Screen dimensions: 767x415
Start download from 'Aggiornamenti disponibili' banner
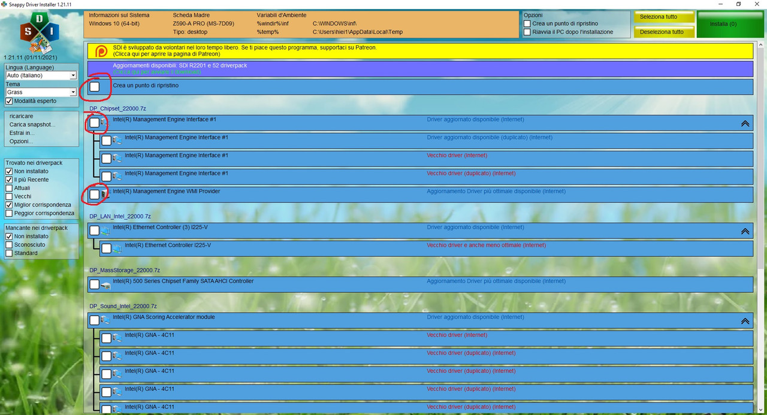(420, 68)
